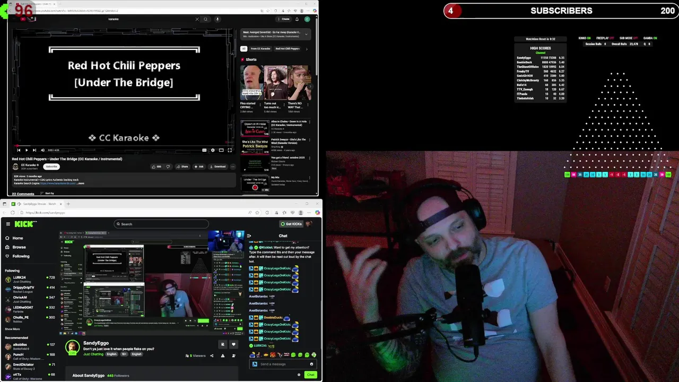Open the emote picker in the chat box

click(x=311, y=364)
